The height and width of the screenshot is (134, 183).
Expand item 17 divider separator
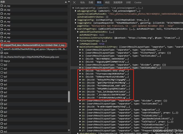click(80, 100)
